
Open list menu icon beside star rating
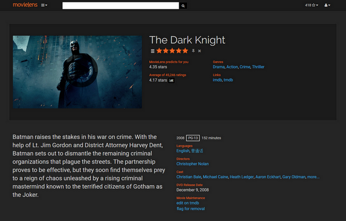[152, 51]
